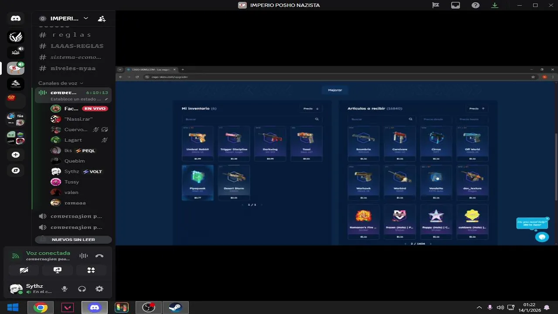558x314 pixels.
Task: Join the first conversazion p... voice channel
Action: pos(73,216)
